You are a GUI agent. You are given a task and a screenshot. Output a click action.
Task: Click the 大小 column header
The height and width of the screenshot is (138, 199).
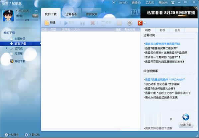77,30
